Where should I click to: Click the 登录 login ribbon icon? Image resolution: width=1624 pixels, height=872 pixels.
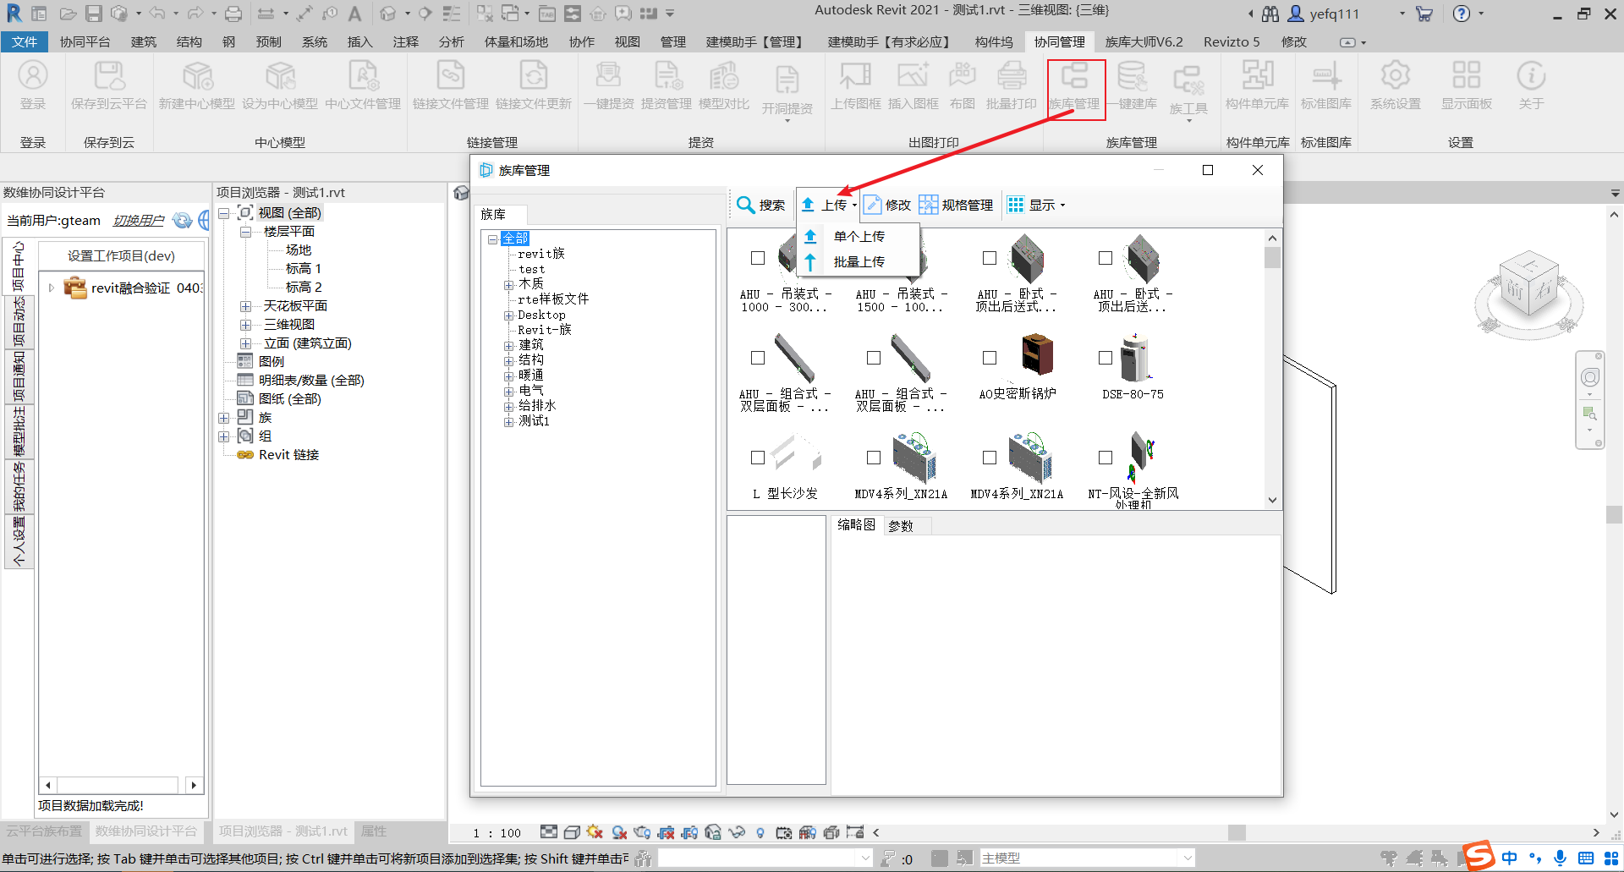click(33, 85)
